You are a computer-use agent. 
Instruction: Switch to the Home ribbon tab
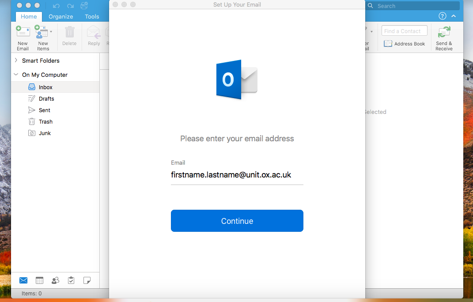29,17
